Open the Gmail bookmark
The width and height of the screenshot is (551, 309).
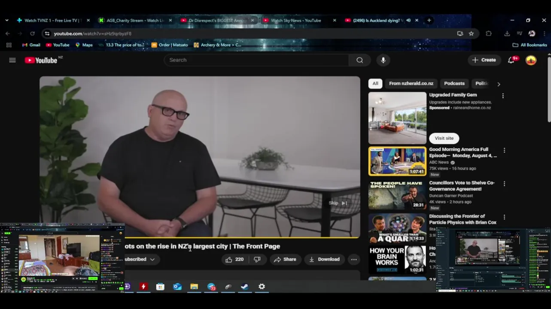point(31,45)
